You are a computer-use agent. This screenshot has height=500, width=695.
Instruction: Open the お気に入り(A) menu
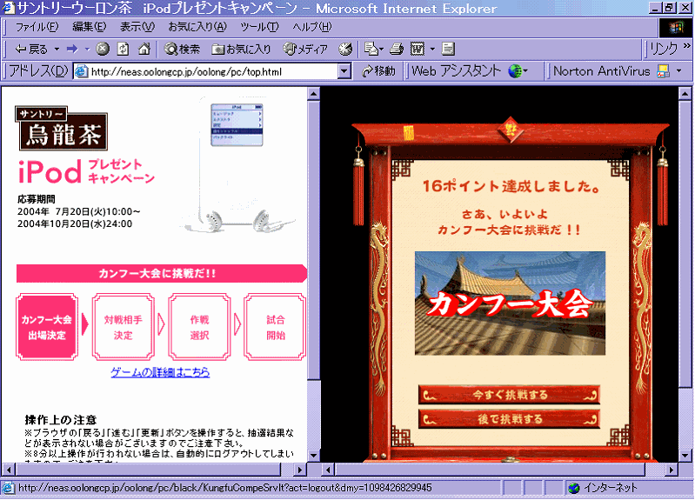pos(197,27)
